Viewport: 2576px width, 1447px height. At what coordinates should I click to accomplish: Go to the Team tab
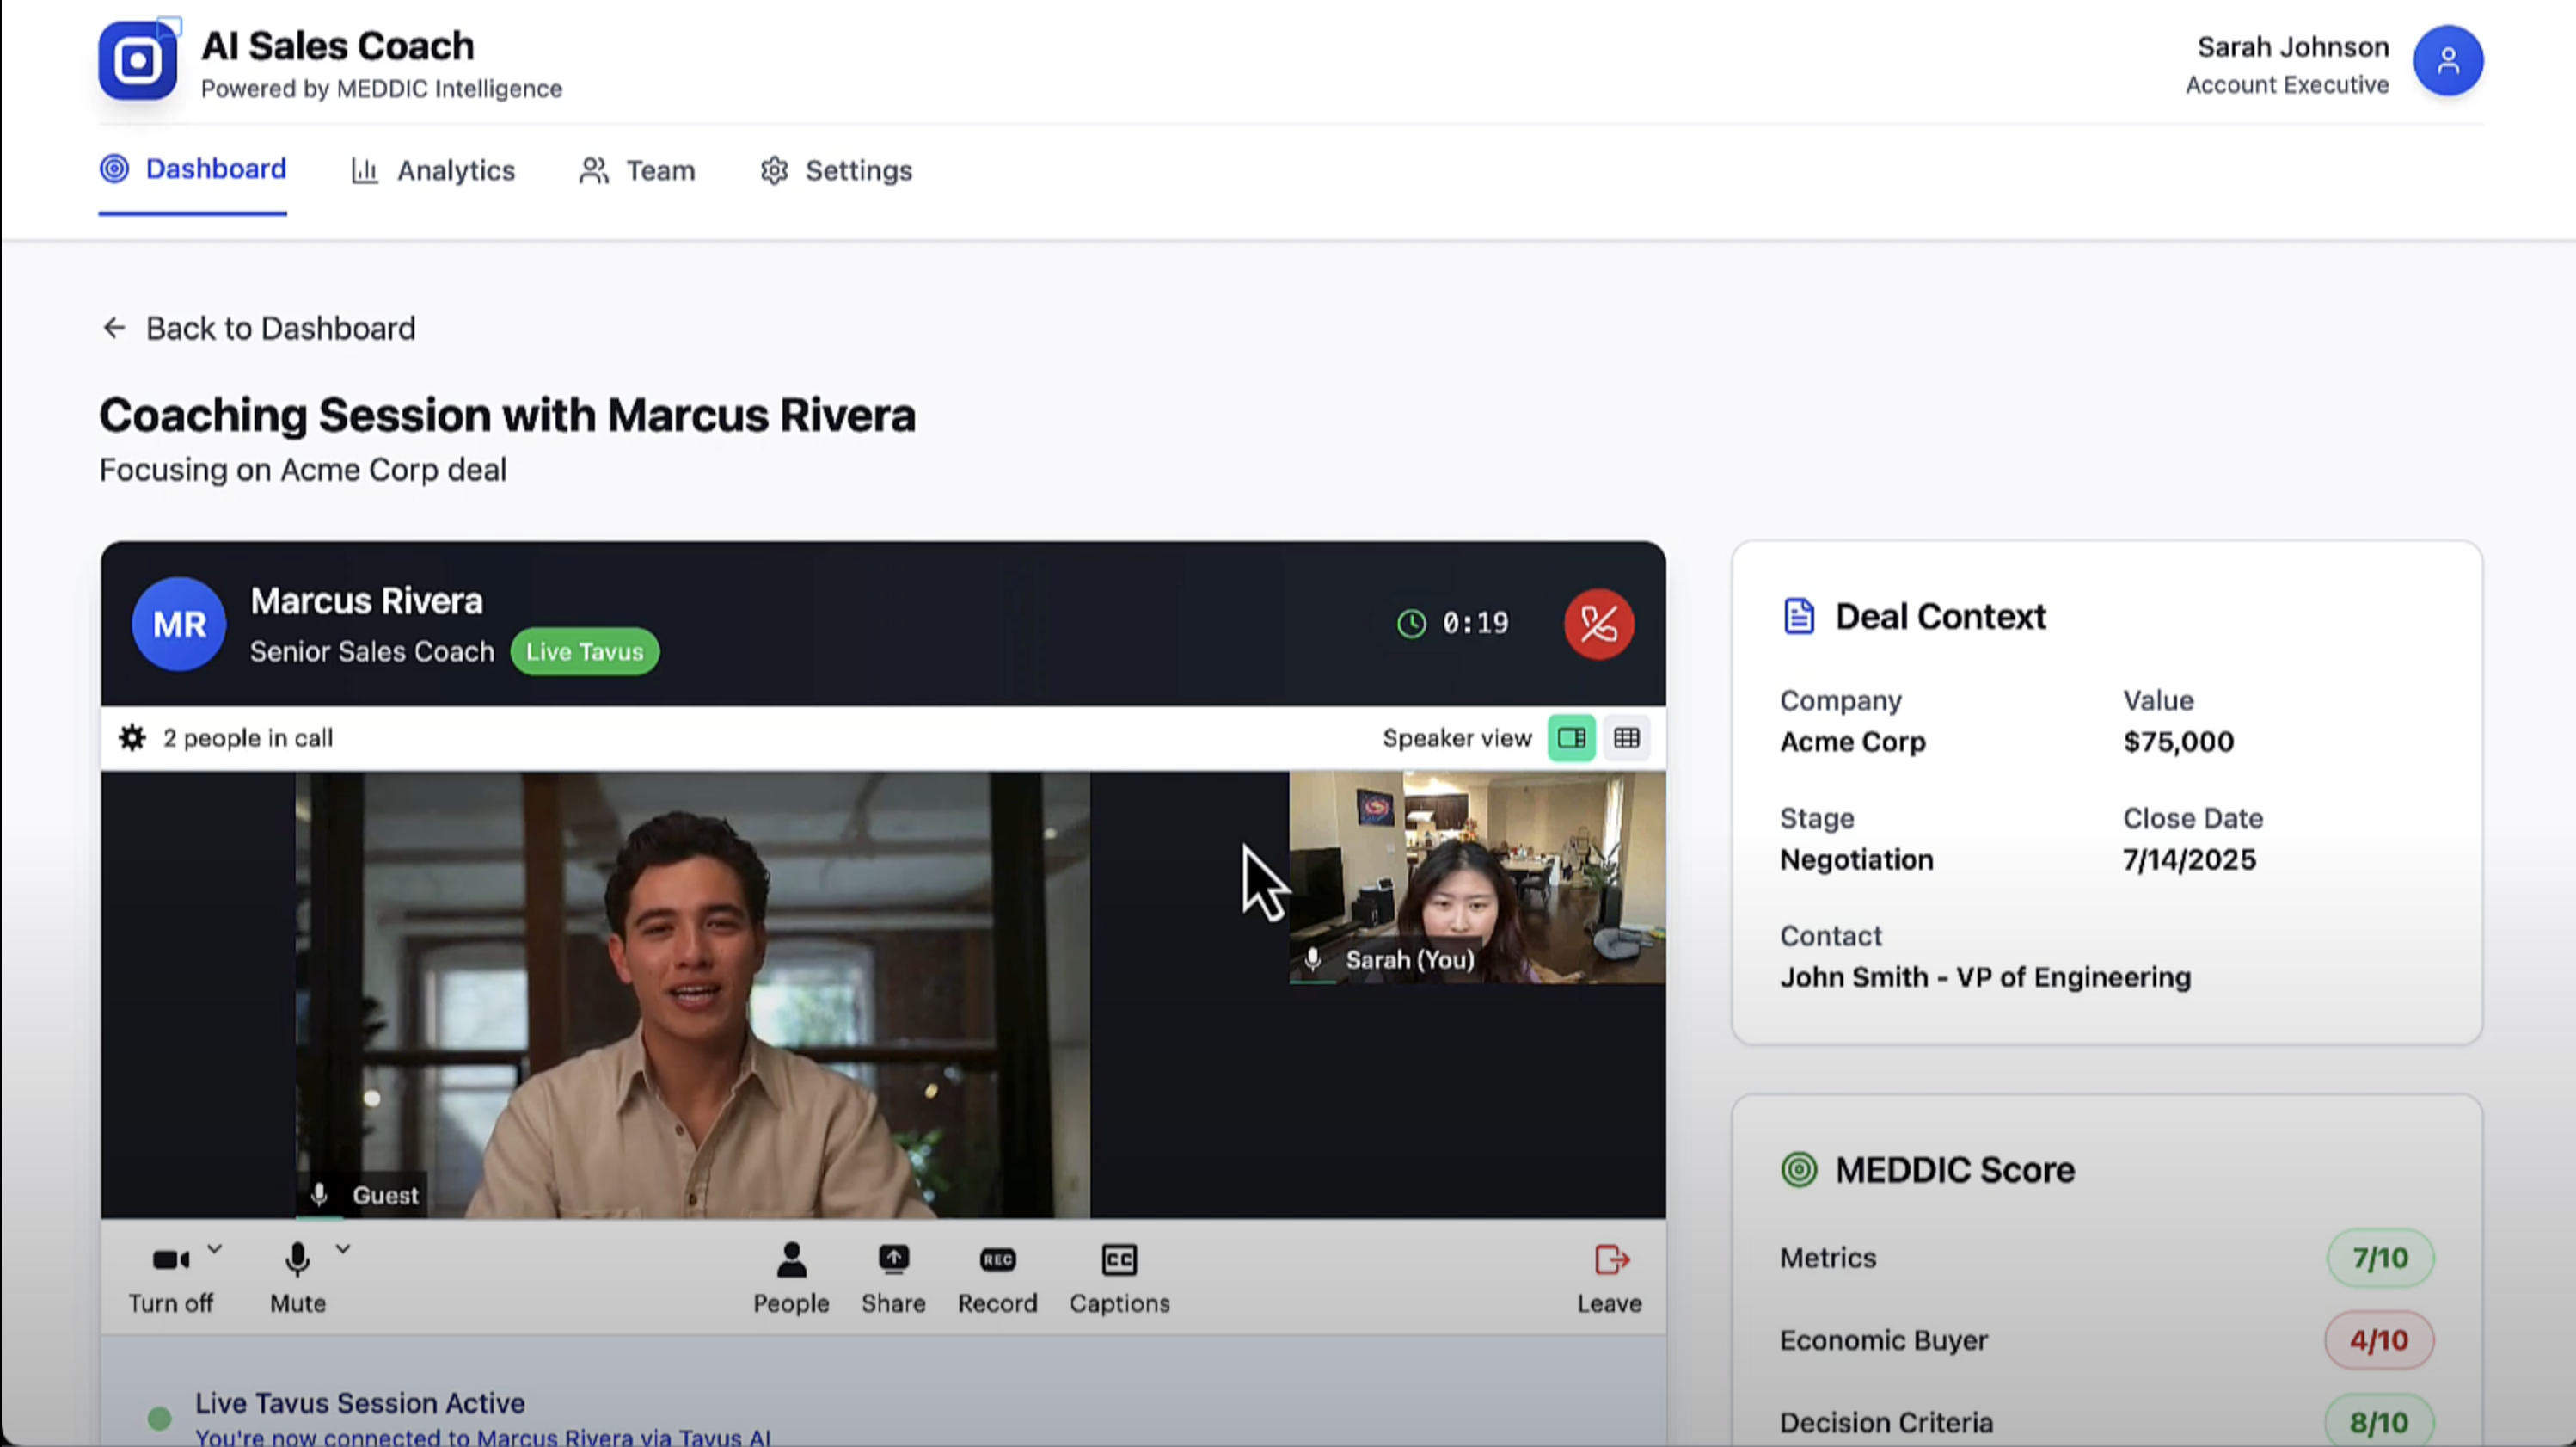[x=637, y=171]
